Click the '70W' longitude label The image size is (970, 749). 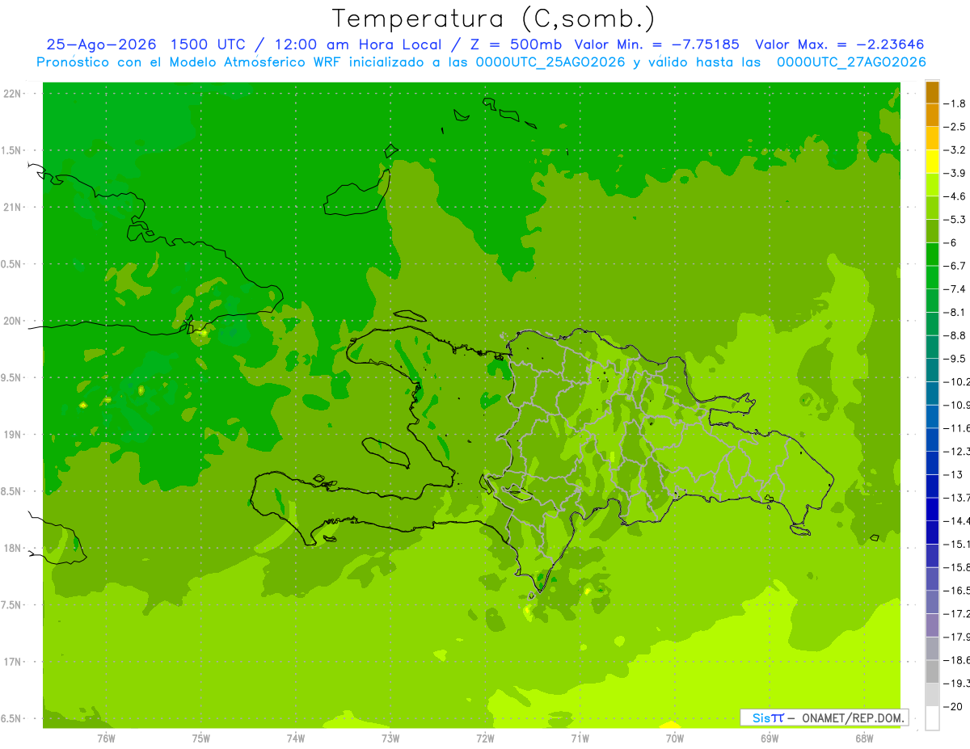(675, 738)
